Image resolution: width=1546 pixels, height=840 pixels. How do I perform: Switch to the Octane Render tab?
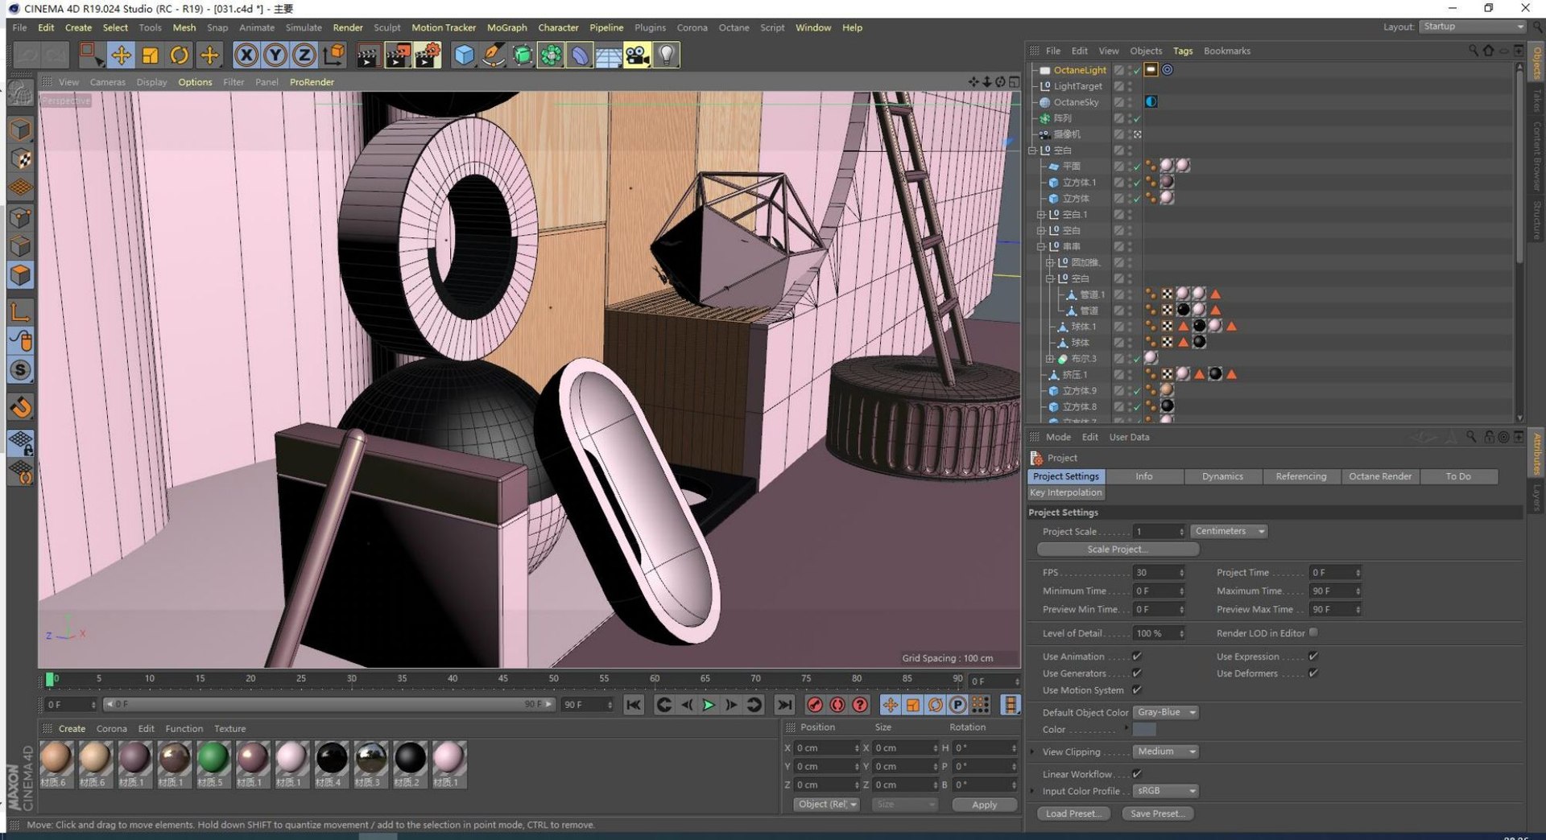1379,476
